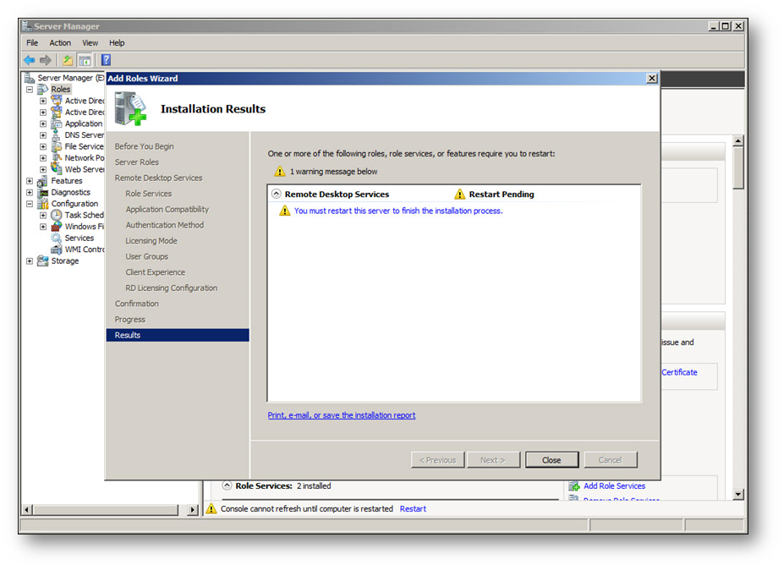The width and height of the screenshot is (784, 570).
Task: Click the Back arrow toolbar icon
Action: point(30,60)
